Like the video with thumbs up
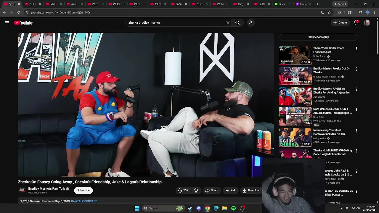 [x=183, y=190]
